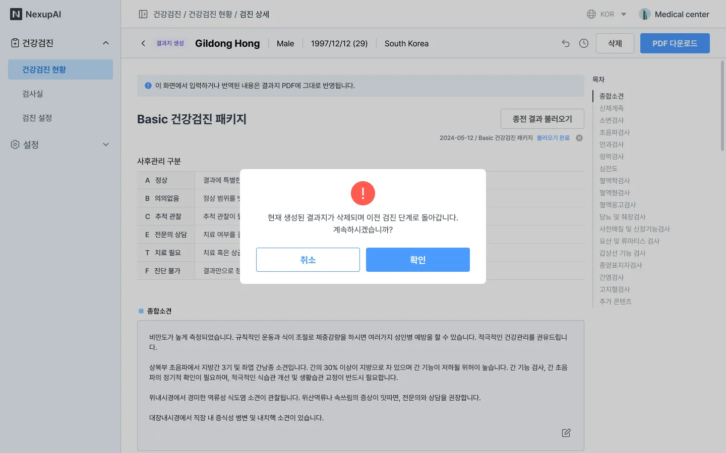726x453 pixels.
Task: Jump to 혈액학검사 in table of contents
Action: click(x=615, y=181)
